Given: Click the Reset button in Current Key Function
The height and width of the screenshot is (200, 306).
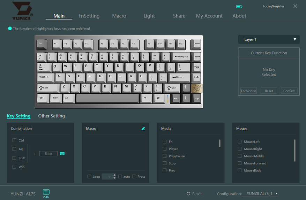Looking at the screenshot, I should click(269, 91).
